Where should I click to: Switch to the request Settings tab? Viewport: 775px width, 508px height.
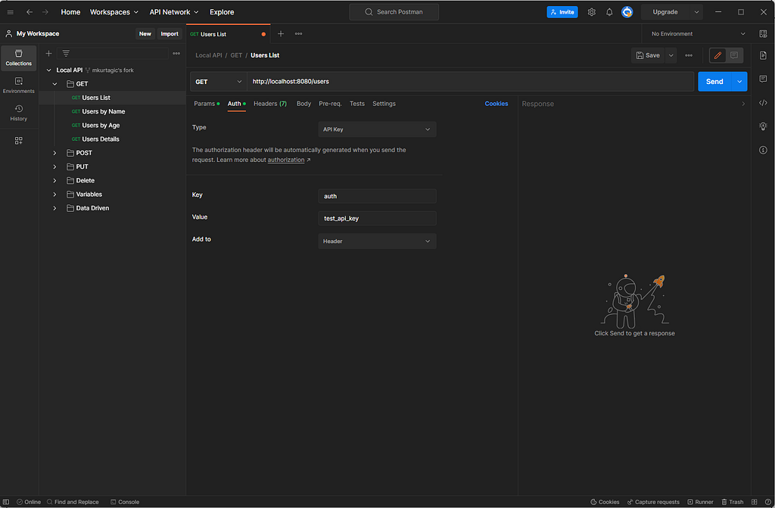click(384, 104)
